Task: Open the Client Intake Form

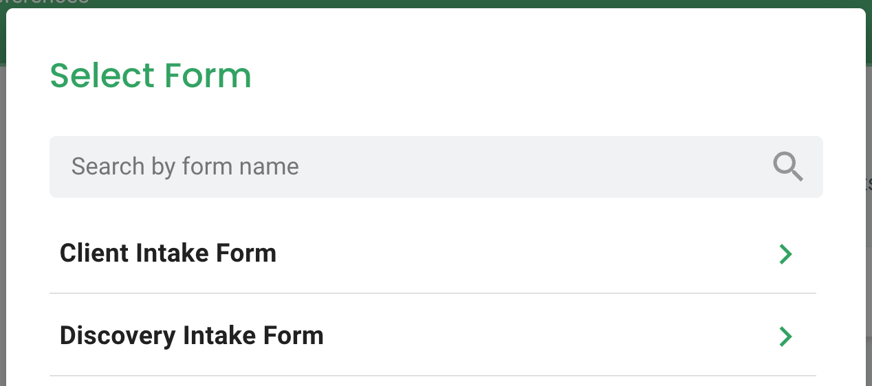Action: click(433, 253)
